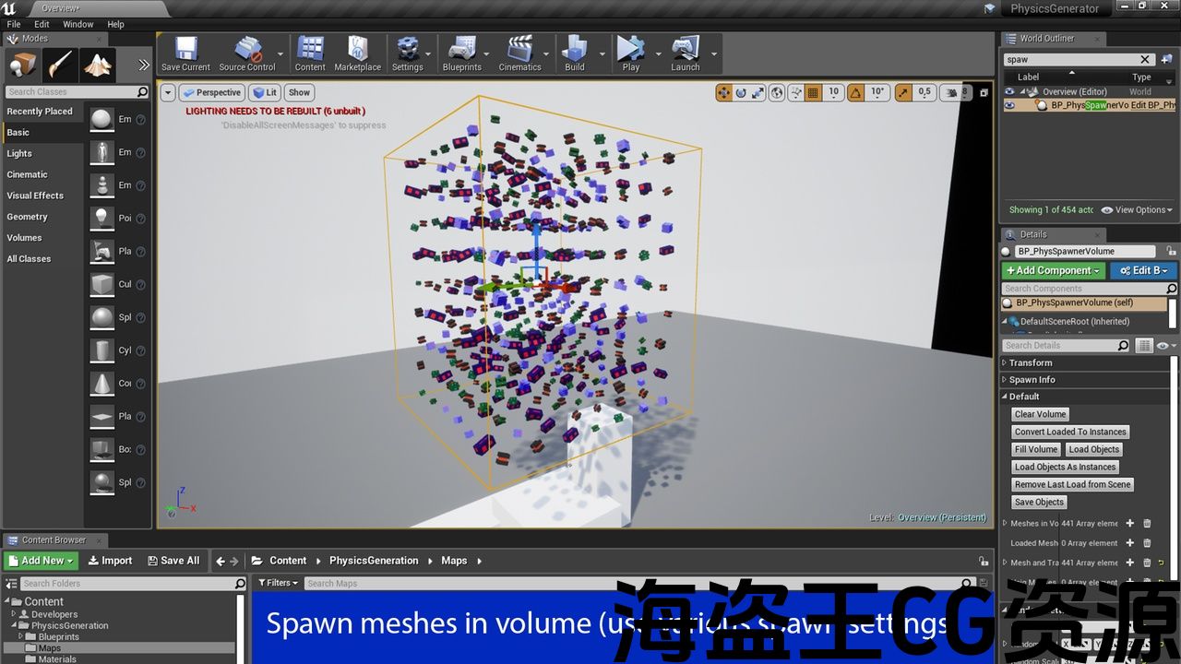Hide BP_PhysSpawnerVolume with the eye icon
The height and width of the screenshot is (664, 1181).
click(x=1009, y=105)
